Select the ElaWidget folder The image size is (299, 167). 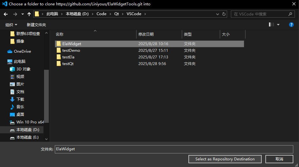pos(149,44)
